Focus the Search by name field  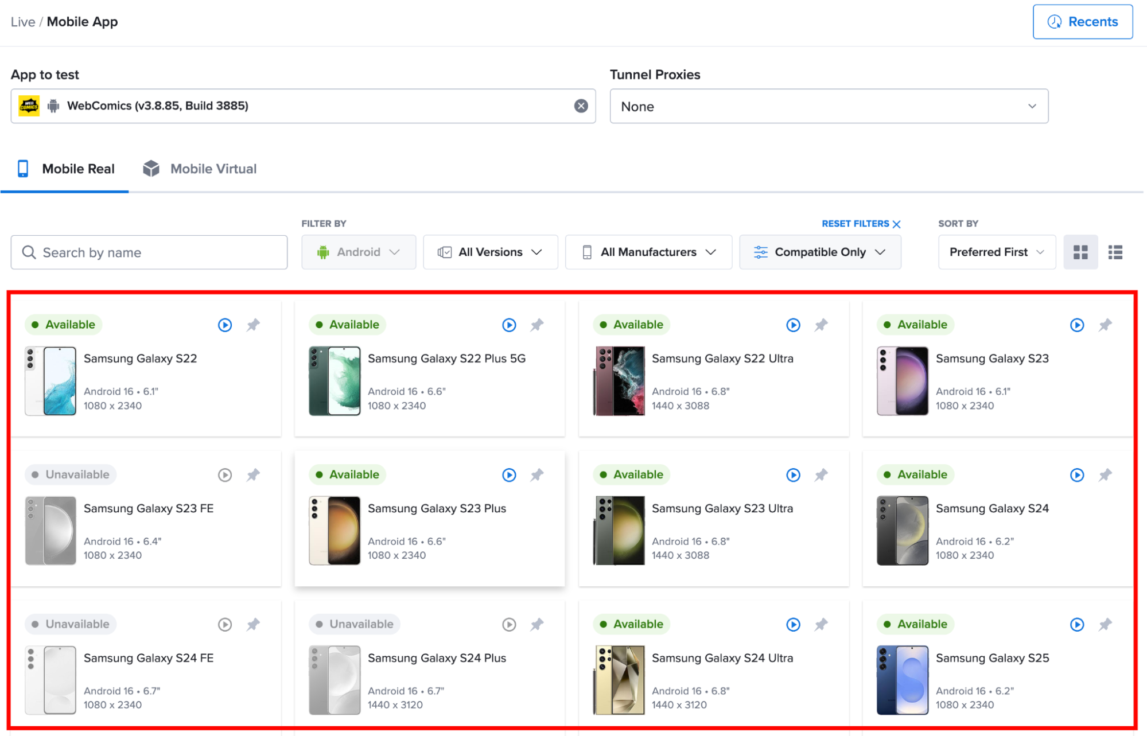tap(149, 252)
